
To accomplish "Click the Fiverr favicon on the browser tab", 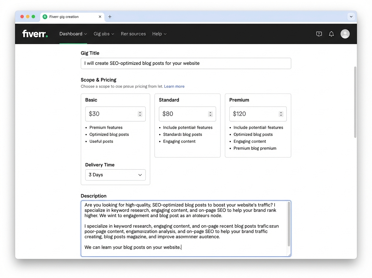I will click(x=46, y=17).
